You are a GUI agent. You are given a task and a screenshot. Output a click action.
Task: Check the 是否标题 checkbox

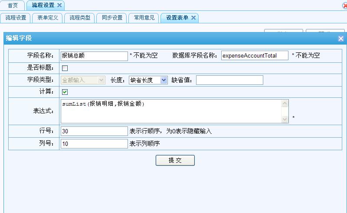coord(65,68)
